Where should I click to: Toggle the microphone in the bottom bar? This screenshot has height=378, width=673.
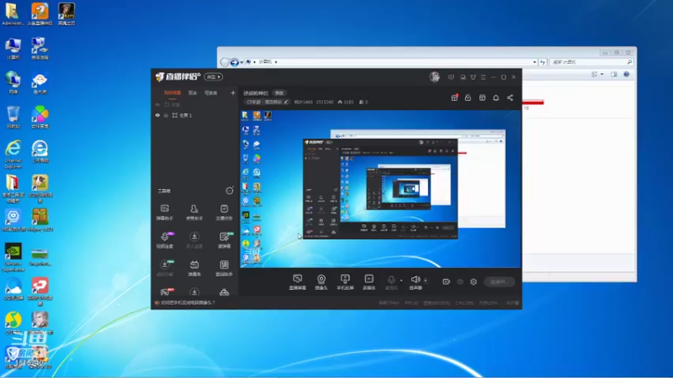391,282
